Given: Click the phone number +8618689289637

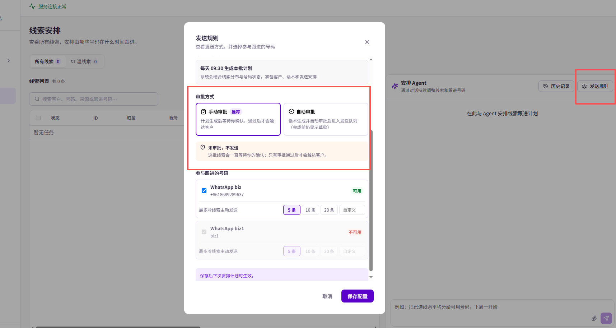Looking at the screenshot, I should (227, 195).
